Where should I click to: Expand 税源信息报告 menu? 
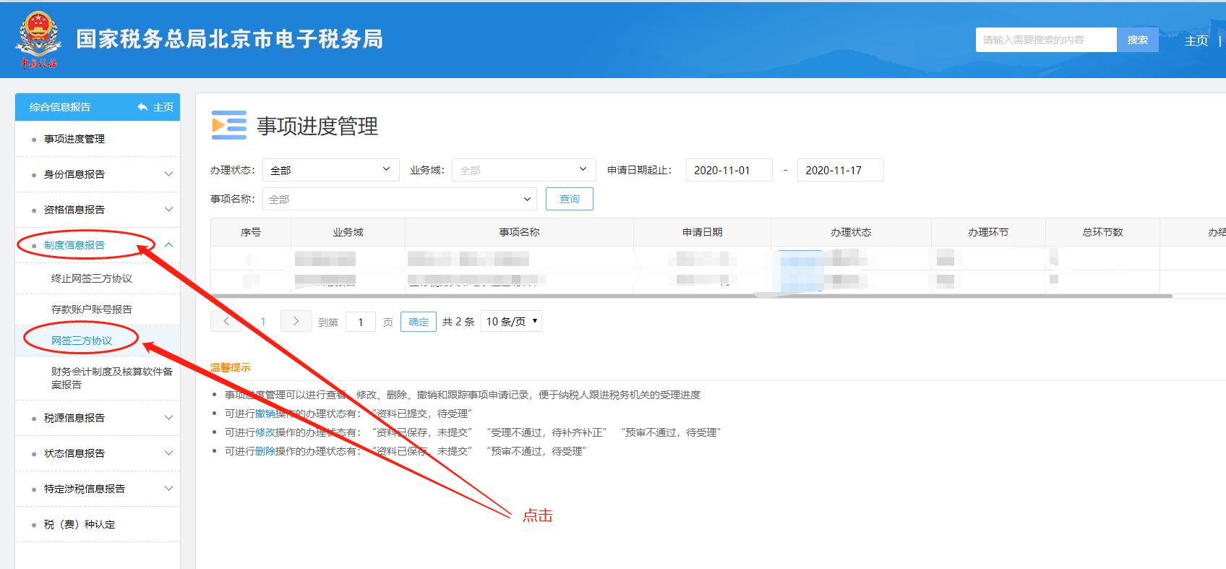98,418
